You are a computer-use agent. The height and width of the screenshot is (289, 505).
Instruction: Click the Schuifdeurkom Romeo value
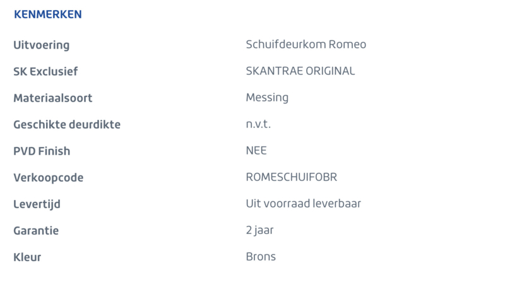pyautogui.click(x=306, y=44)
